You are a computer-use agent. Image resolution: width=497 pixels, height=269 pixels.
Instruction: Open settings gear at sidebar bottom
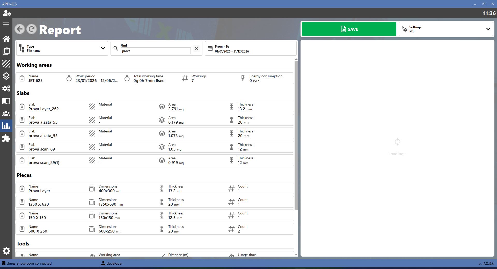tap(6, 251)
